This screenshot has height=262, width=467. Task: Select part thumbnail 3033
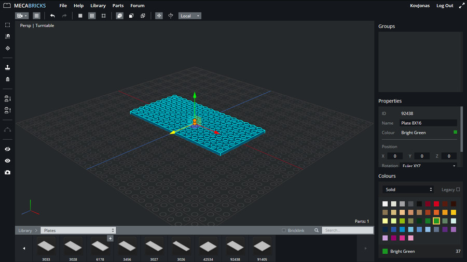click(46, 246)
